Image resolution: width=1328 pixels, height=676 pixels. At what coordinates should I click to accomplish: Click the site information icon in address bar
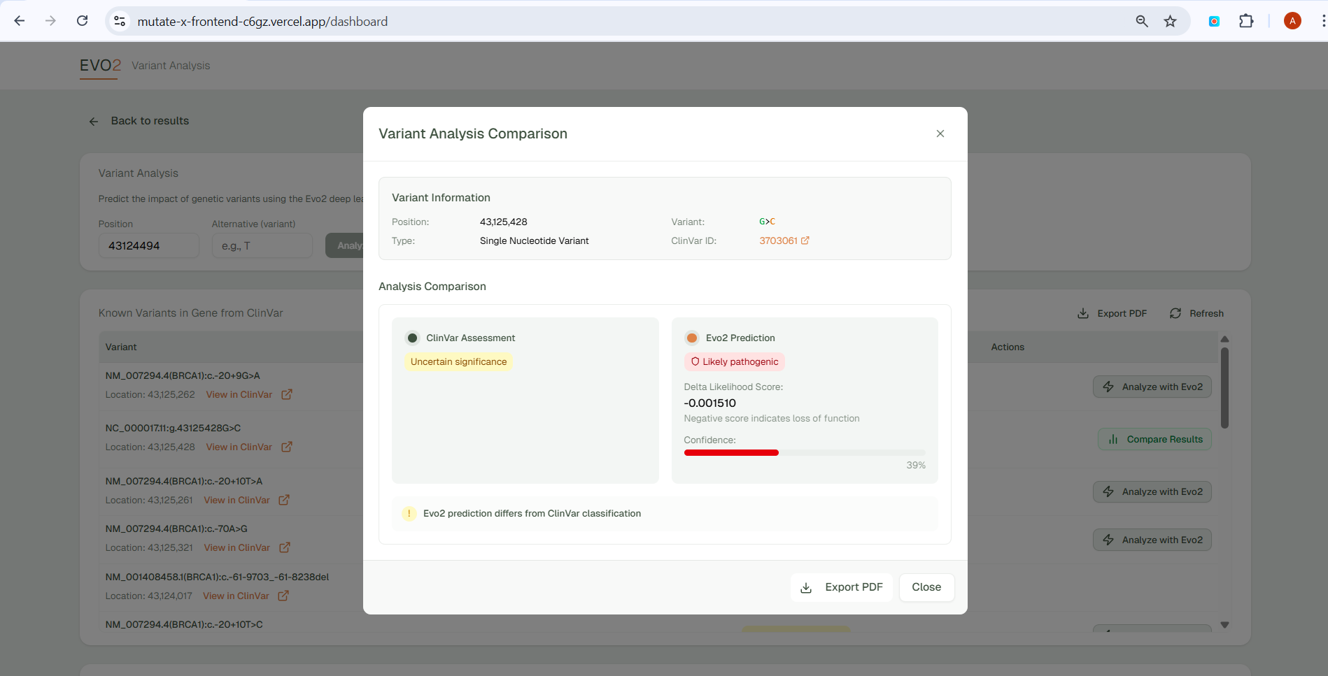point(120,22)
